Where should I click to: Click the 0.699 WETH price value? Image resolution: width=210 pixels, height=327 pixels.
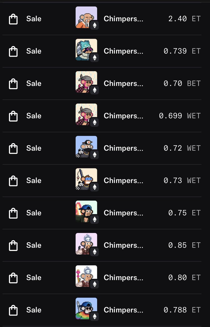(x=180, y=116)
